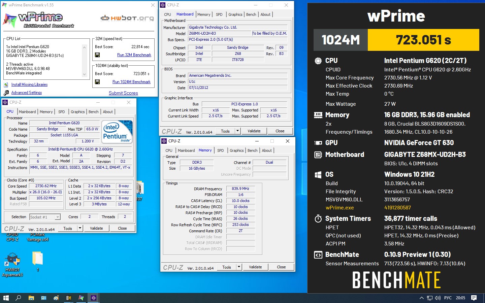485x303 pixels.
Task: Click the Z68MX-UD2H-B3 model field
Action: [x=219, y=33]
